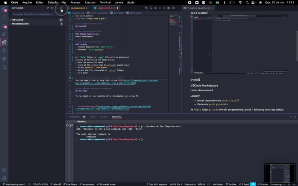The image size is (298, 186).
Task: Click the Bluetooth icon in menu bar
Action: 224,2
